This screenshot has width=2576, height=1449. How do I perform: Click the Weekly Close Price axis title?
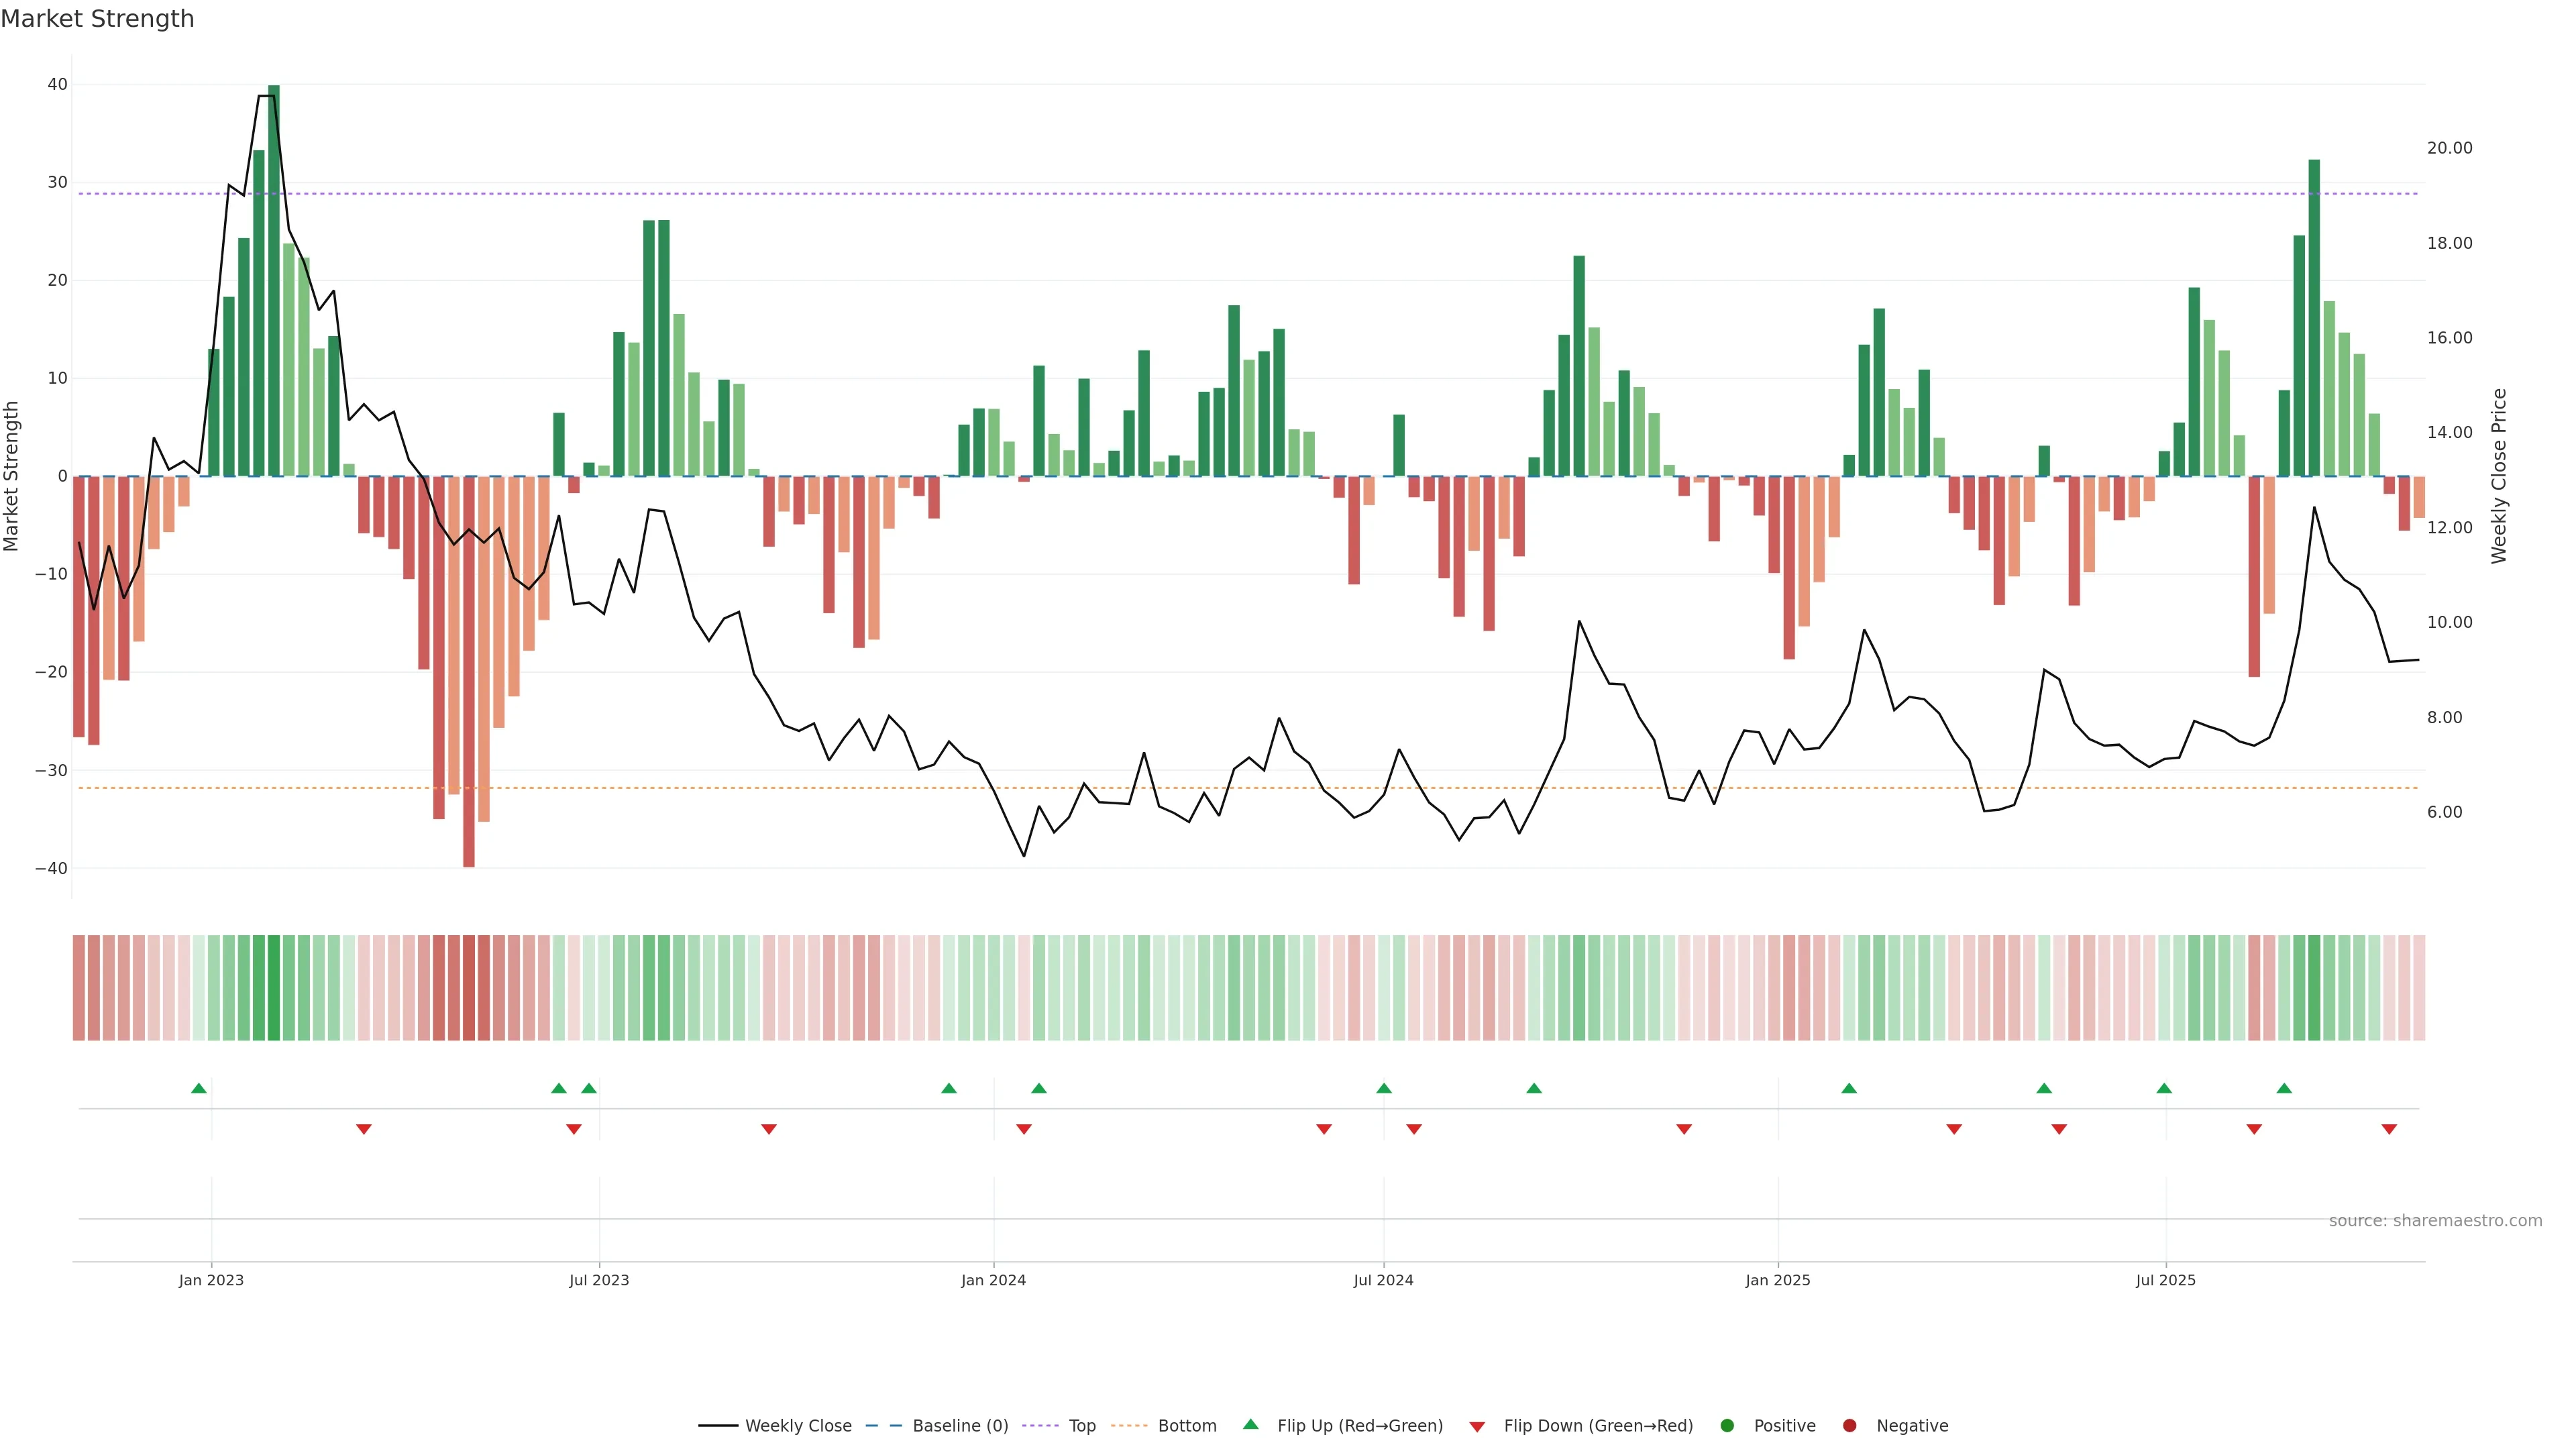click(2499, 476)
